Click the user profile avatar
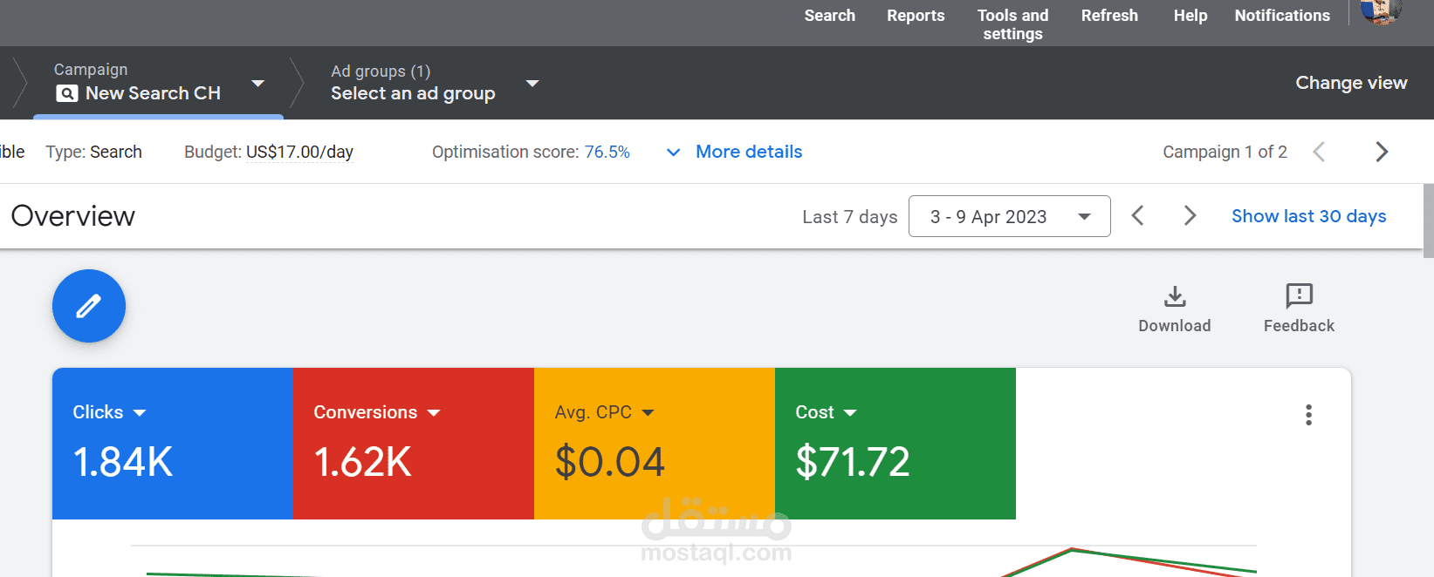Image resolution: width=1434 pixels, height=577 pixels. click(x=1381, y=10)
